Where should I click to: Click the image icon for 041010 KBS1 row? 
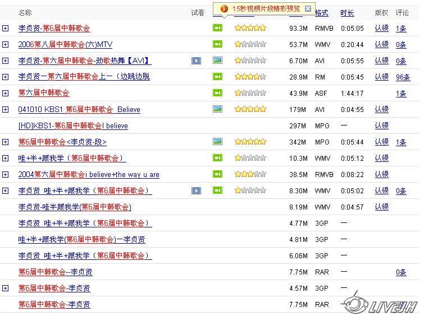click(x=217, y=109)
